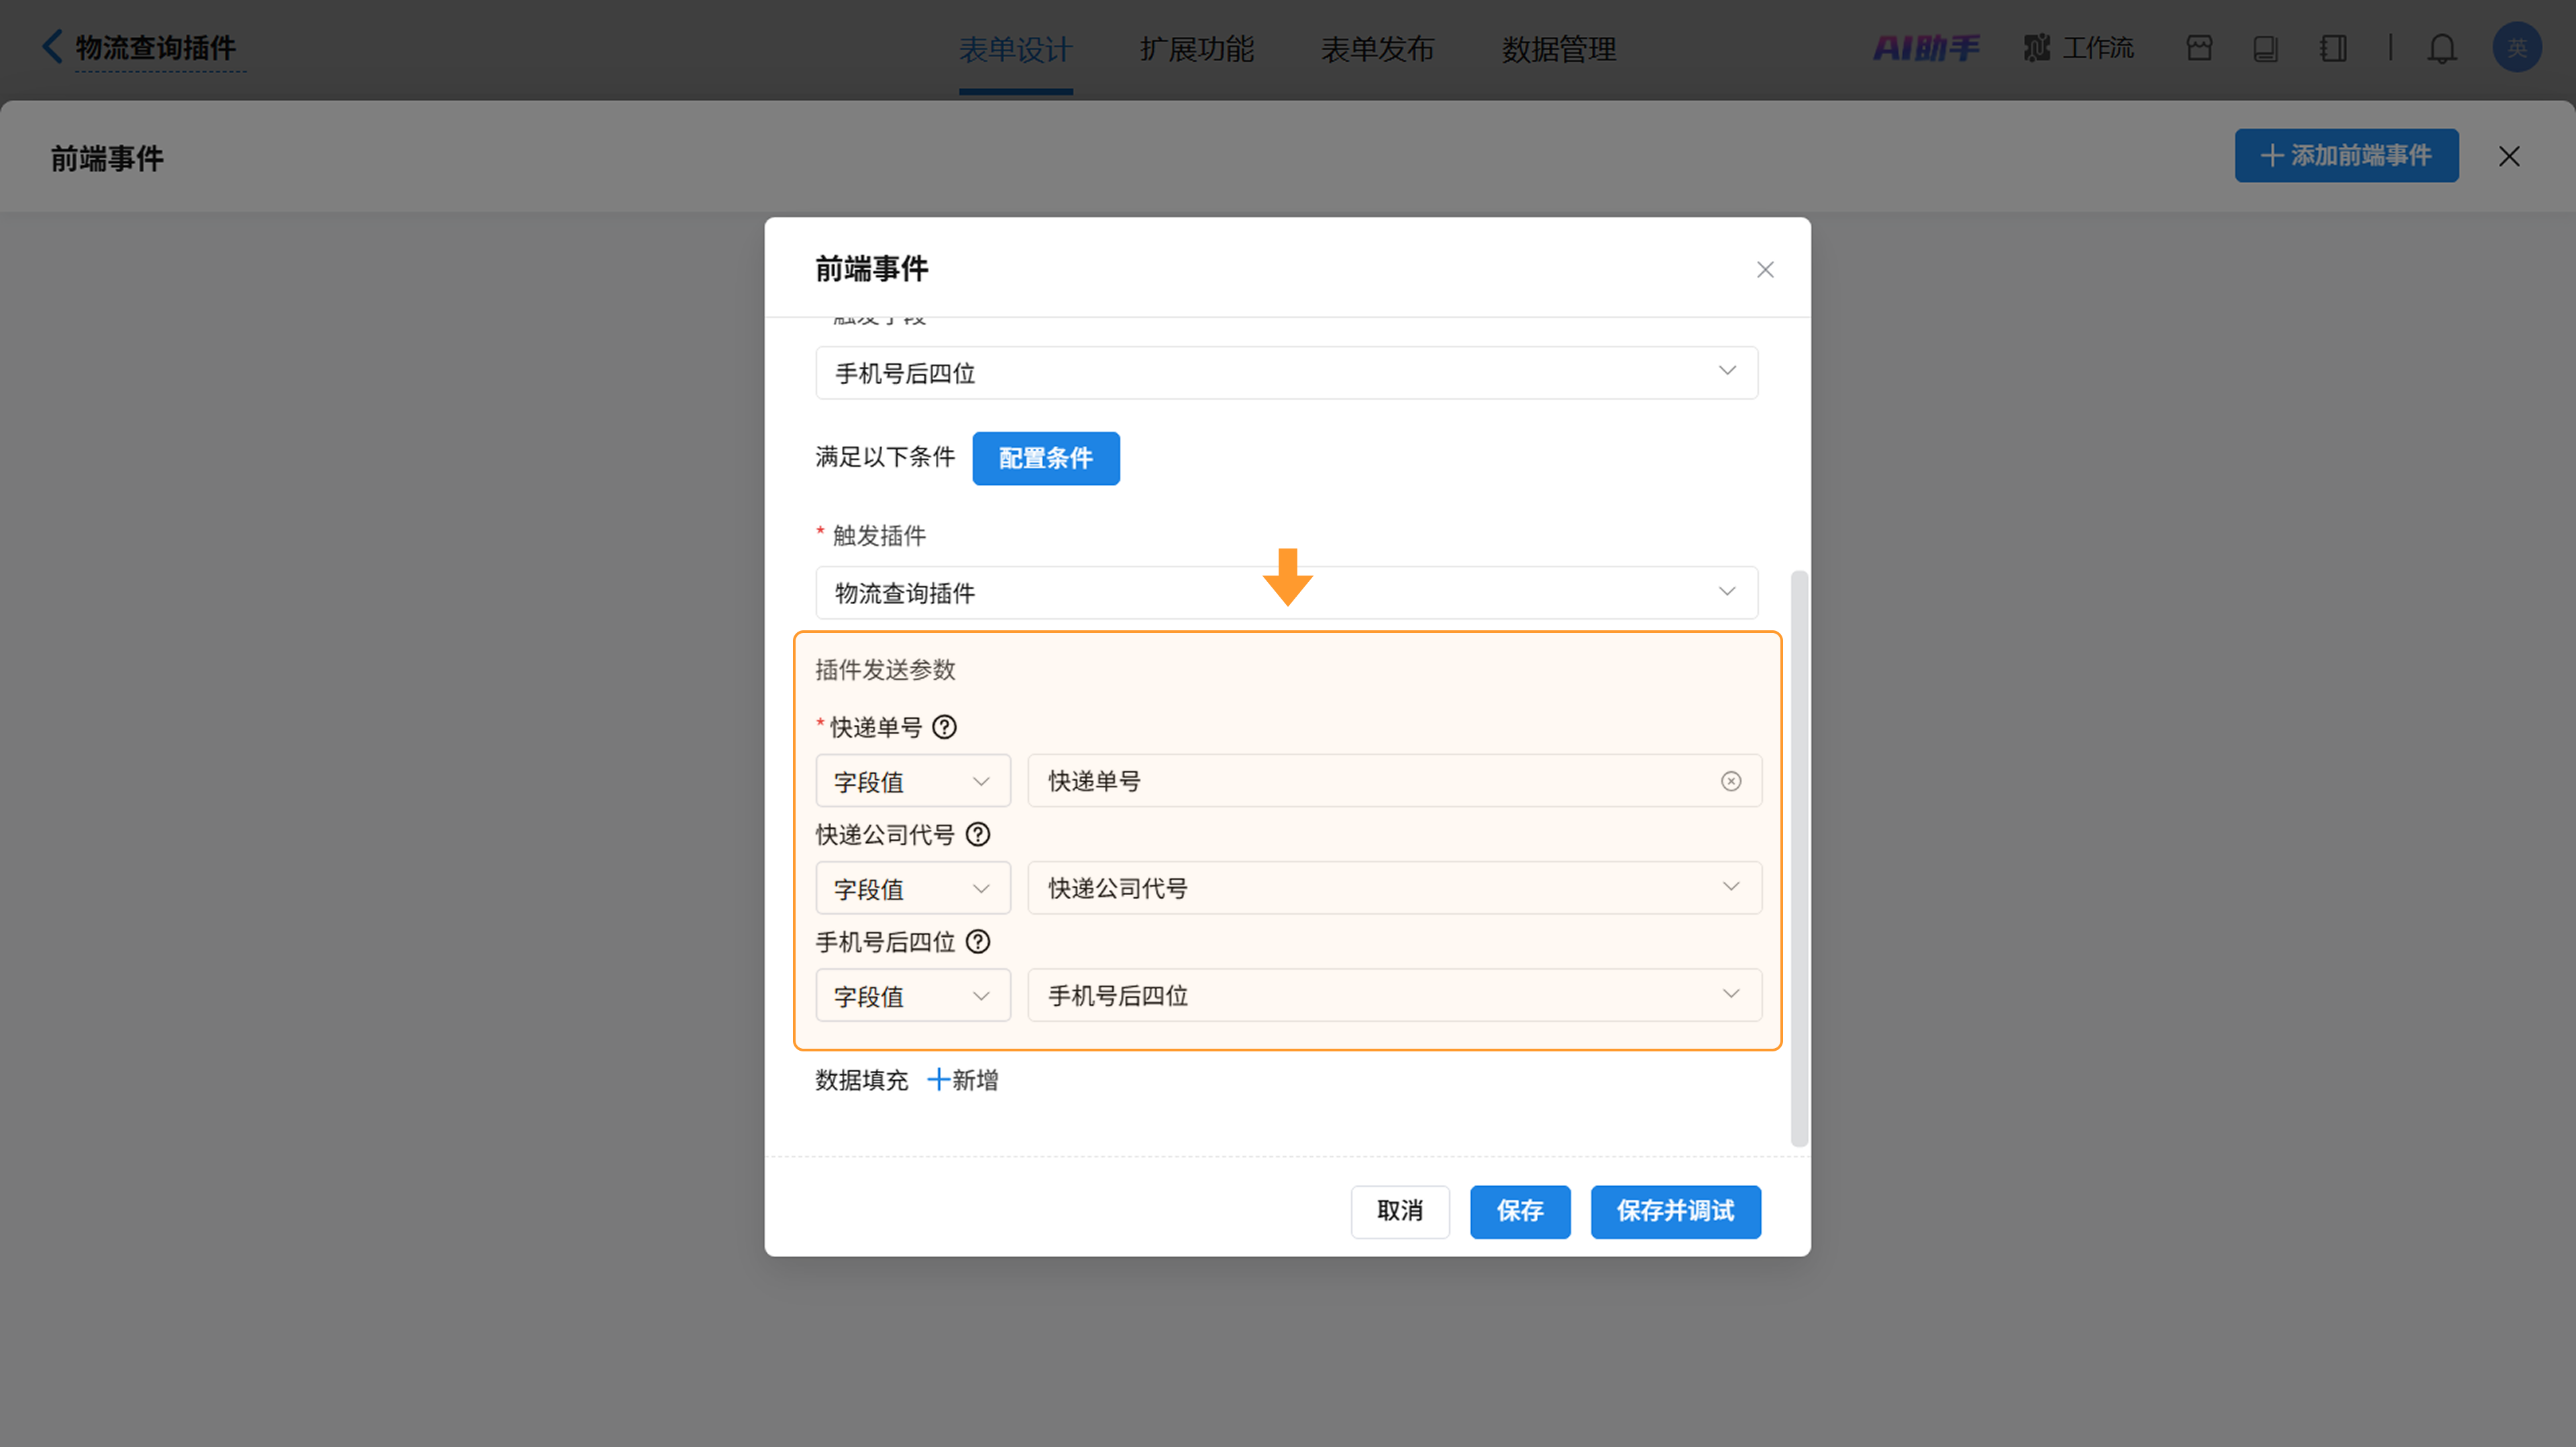
Task: Close the 前端事件 dialog
Action: (x=1765, y=270)
